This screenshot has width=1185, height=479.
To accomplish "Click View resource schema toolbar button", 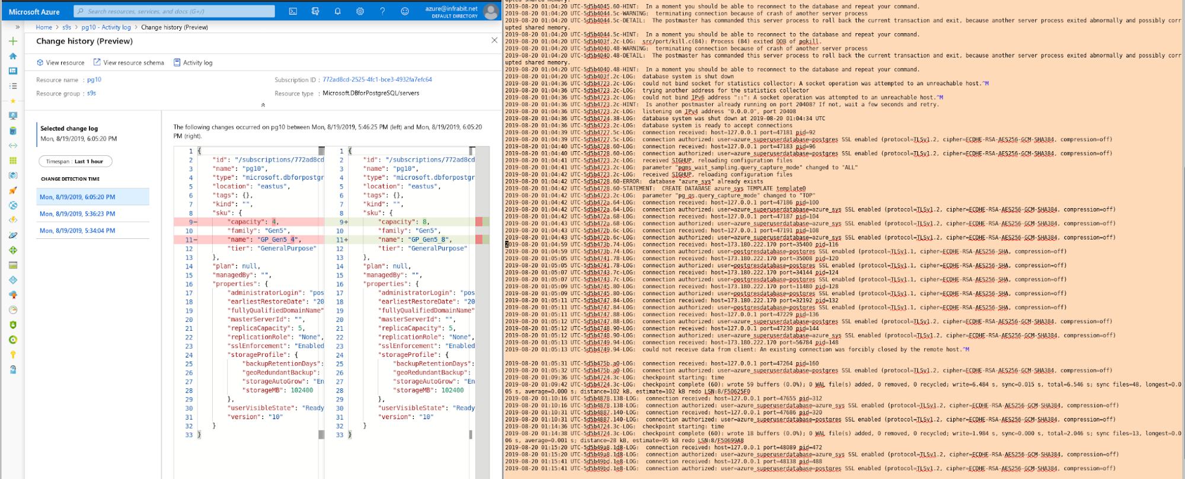I will [129, 62].
